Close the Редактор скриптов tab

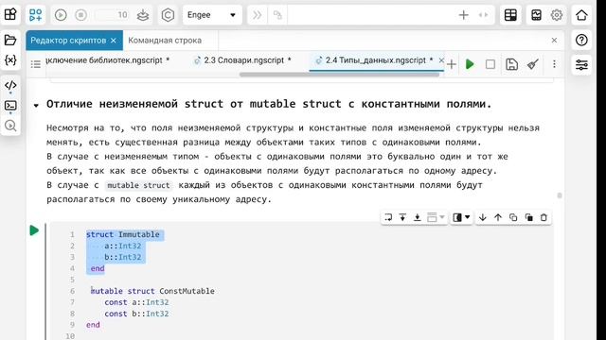pos(114,40)
